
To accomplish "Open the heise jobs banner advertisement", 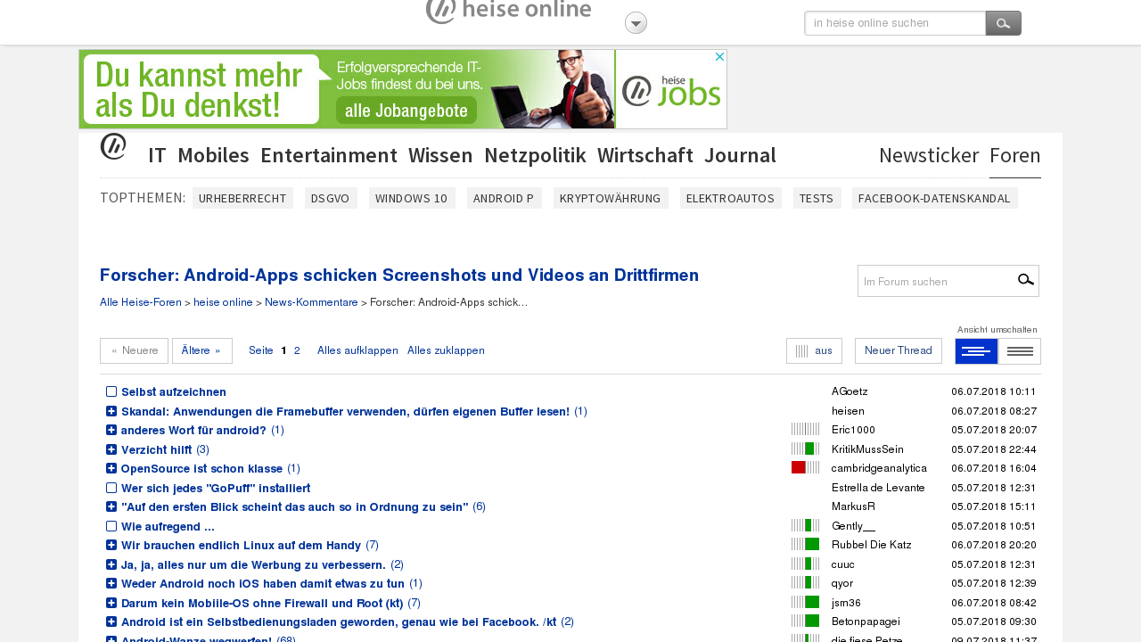I will [403, 89].
